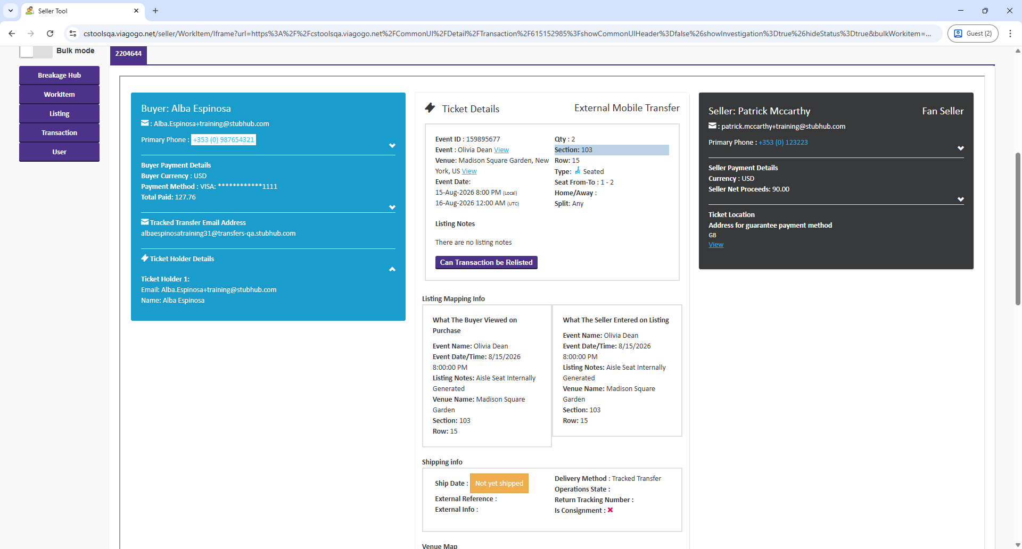Click the seller email envelope icon
The width and height of the screenshot is (1022, 549).
[712, 126]
